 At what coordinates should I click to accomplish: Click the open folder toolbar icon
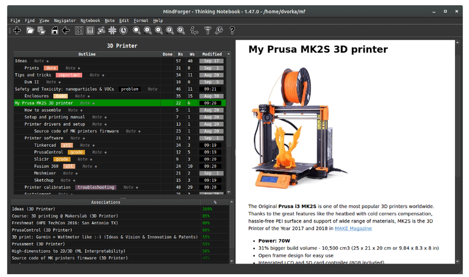tap(30, 30)
